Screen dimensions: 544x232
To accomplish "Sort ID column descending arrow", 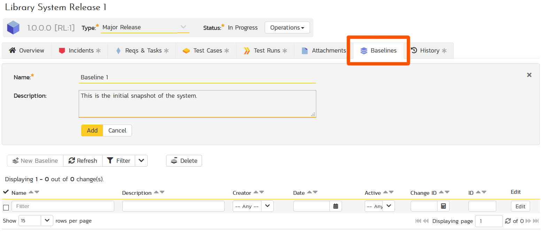I will [x=484, y=192].
